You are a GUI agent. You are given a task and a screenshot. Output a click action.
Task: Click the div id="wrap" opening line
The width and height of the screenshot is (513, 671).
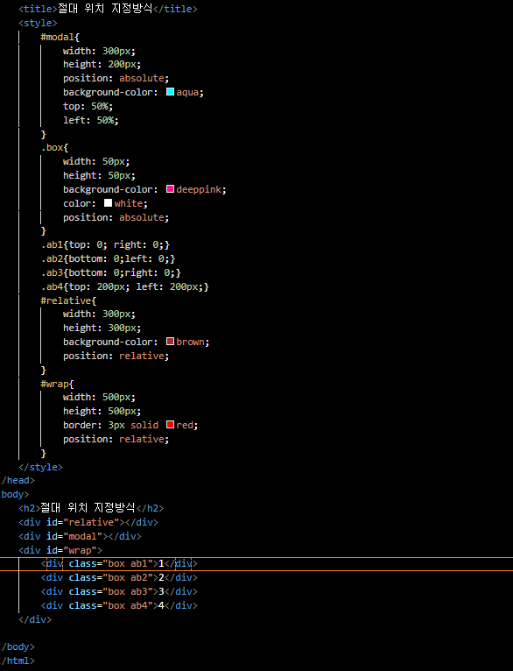(60, 550)
